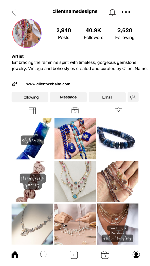Open Reels from bottom navigation bar
Screen dimensions: 150x266
(105, 255)
